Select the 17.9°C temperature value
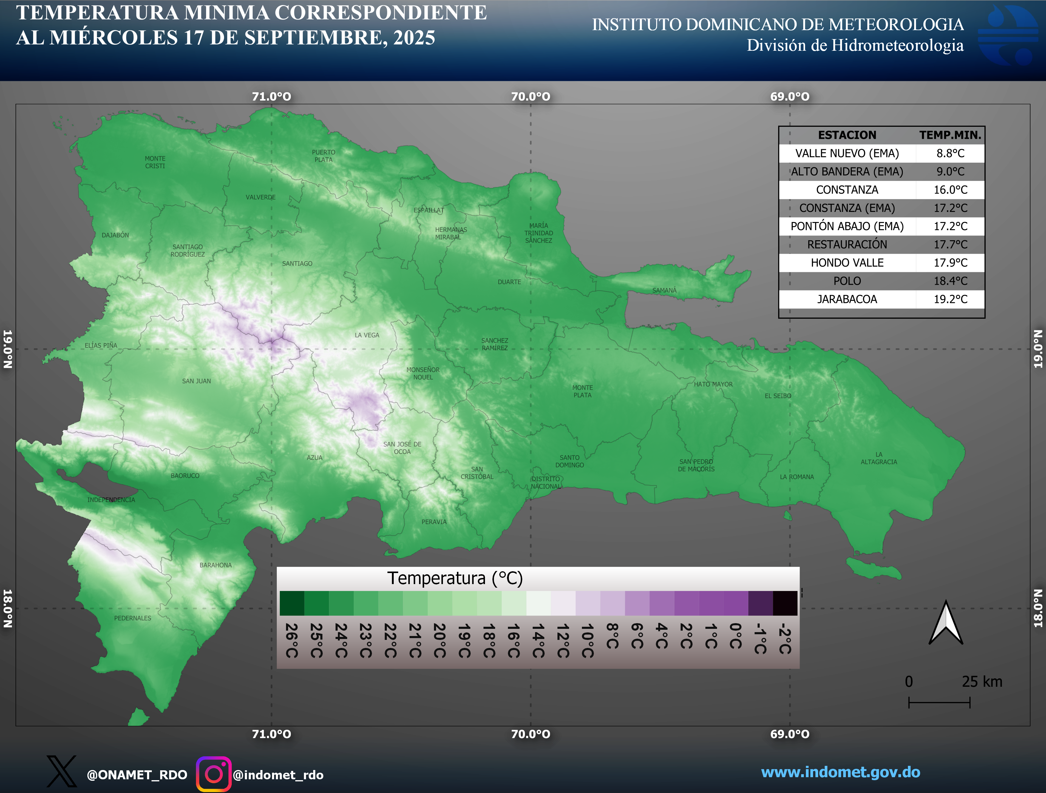1046x793 pixels. click(x=950, y=263)
